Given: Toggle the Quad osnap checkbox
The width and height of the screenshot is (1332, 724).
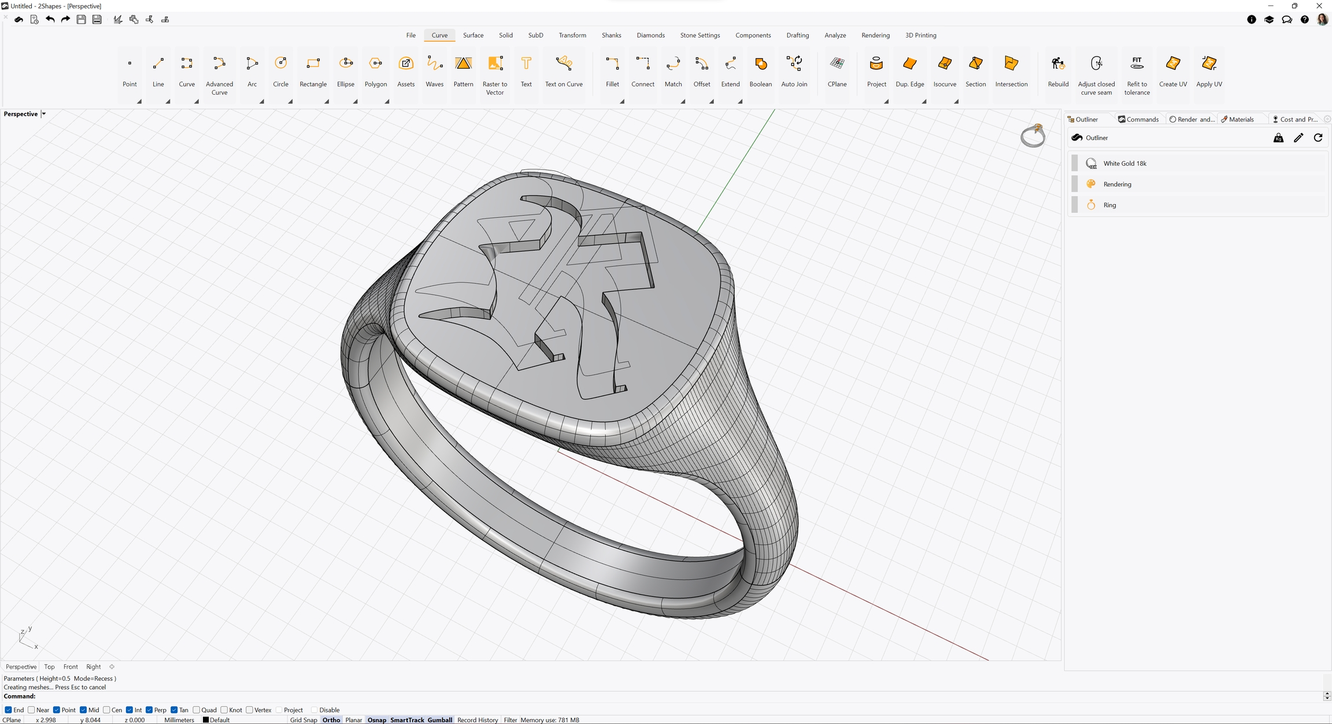Looking at the screenshot, I should coord(197,710).
